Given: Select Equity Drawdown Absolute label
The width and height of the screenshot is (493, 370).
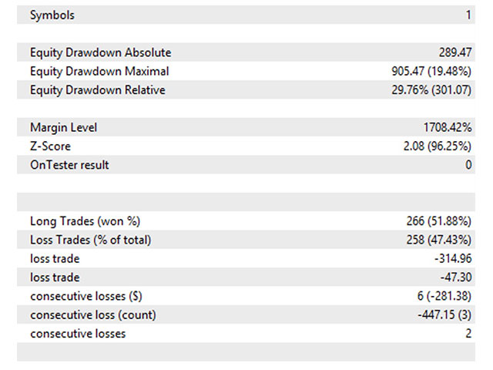Looking at the screenshot, I should pos(101,52).
